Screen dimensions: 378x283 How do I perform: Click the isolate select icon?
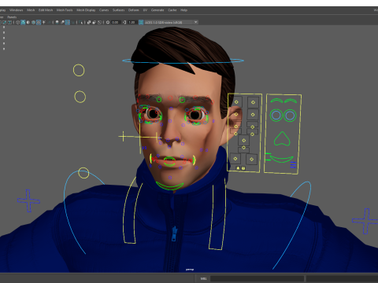pyautogui.click(x=80, y=22)
